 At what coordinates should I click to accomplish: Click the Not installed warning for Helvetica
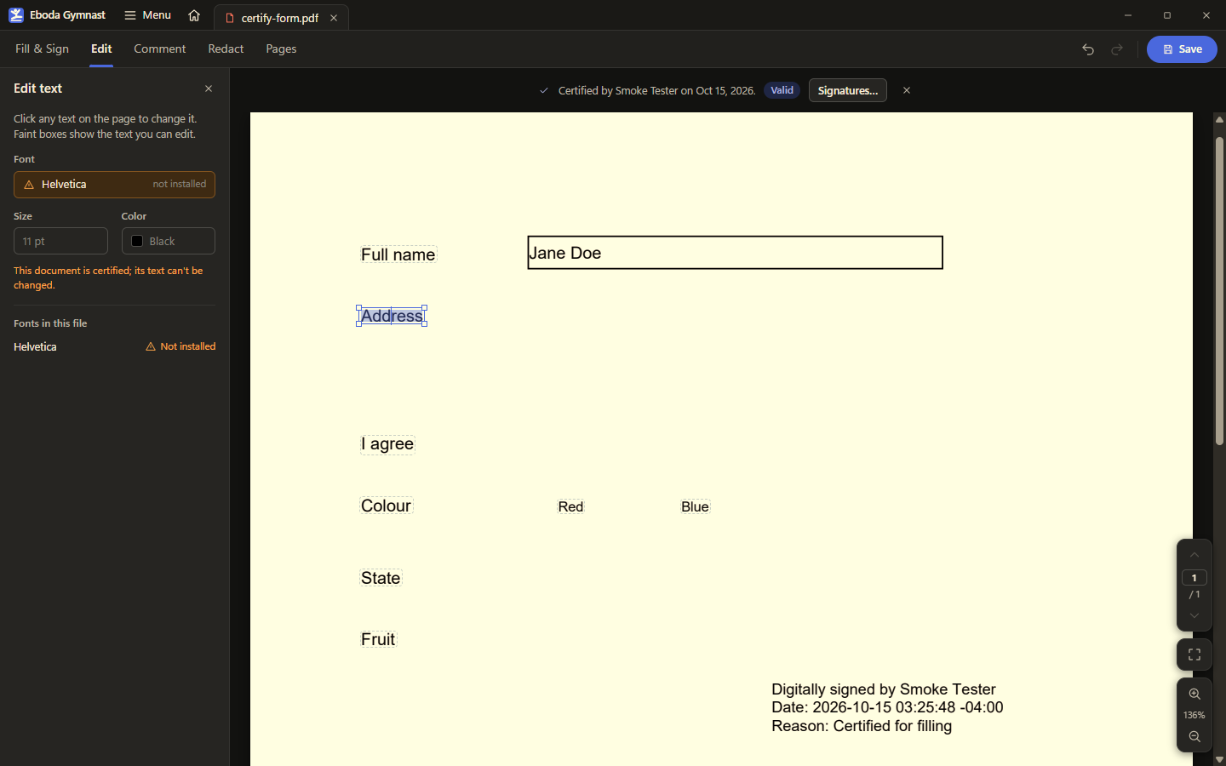coord(180,346)
